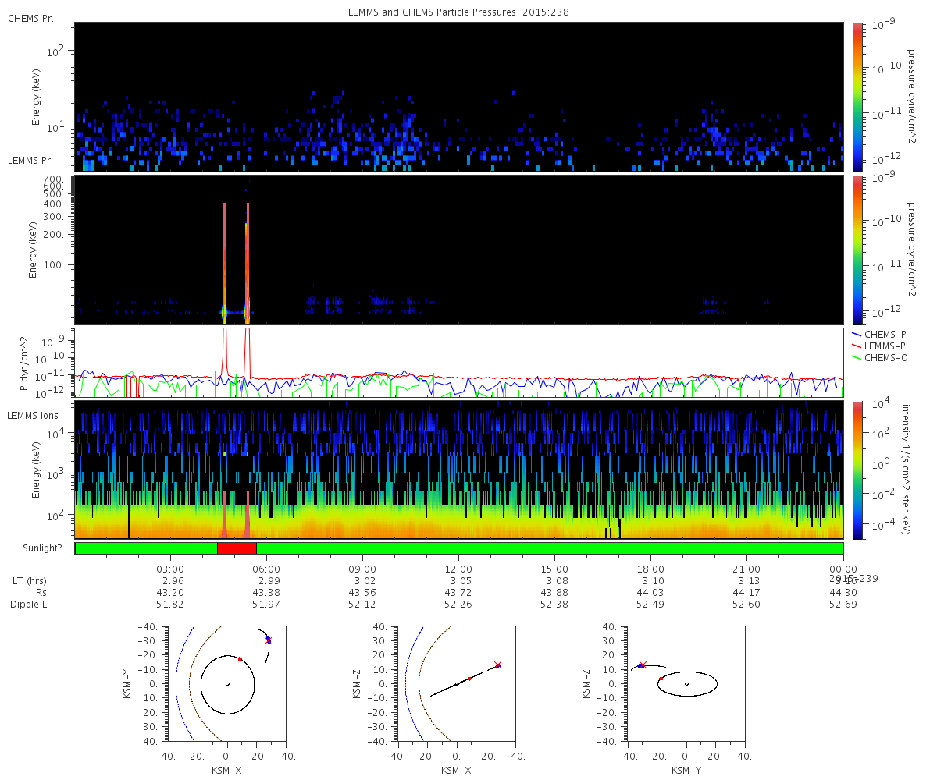Open the KSM-Y versus KSM-Z orbit plot
The width and height of the screenshot is (937, 780).
(686, 682)
